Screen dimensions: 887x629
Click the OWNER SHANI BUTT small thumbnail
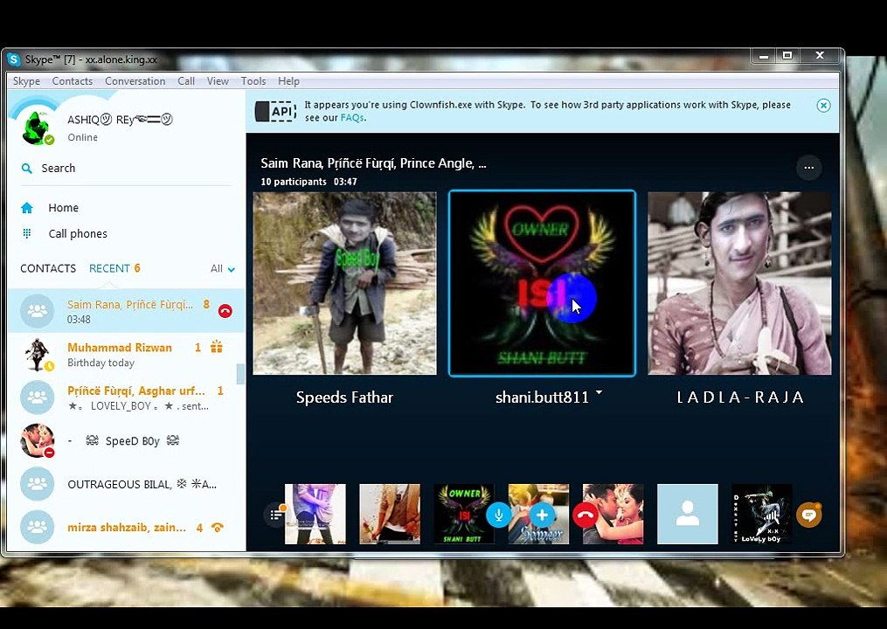464,515
